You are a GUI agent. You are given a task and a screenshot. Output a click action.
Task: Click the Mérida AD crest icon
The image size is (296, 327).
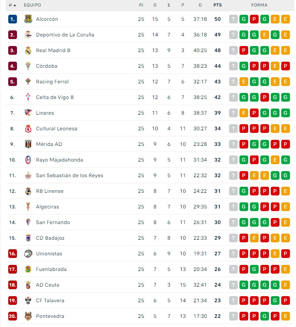pos(28,144)
